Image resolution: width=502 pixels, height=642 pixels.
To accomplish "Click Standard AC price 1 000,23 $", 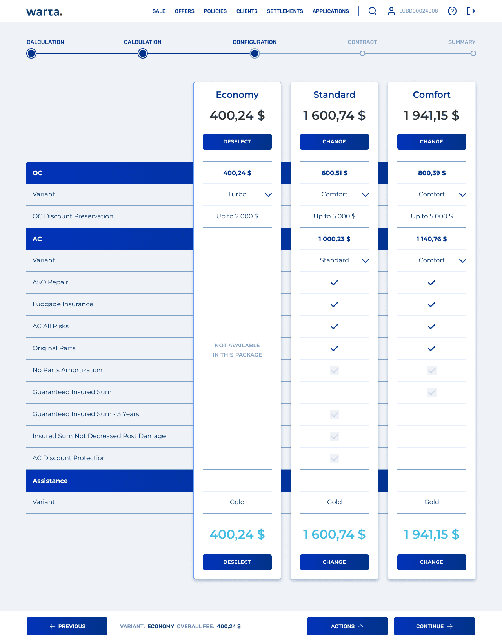I will pos(335,239).
